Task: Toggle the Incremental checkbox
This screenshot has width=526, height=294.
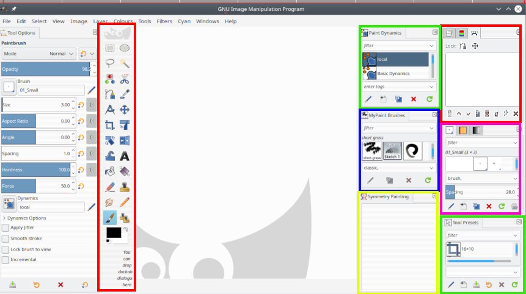Action: (5, 259)
